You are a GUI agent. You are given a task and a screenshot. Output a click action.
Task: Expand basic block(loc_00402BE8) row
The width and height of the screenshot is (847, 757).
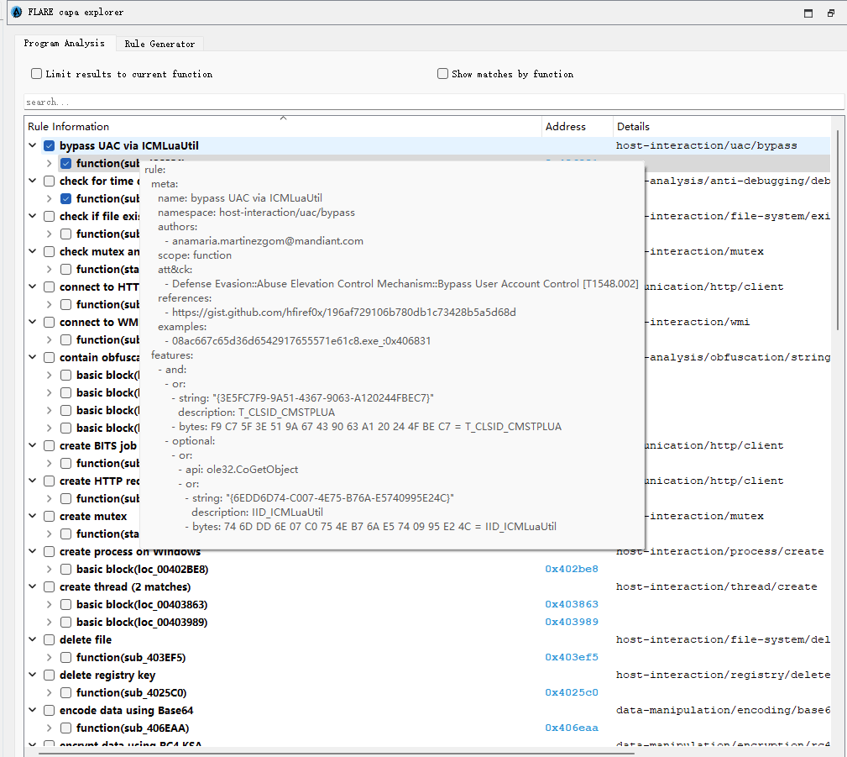[x=50, y=570]
